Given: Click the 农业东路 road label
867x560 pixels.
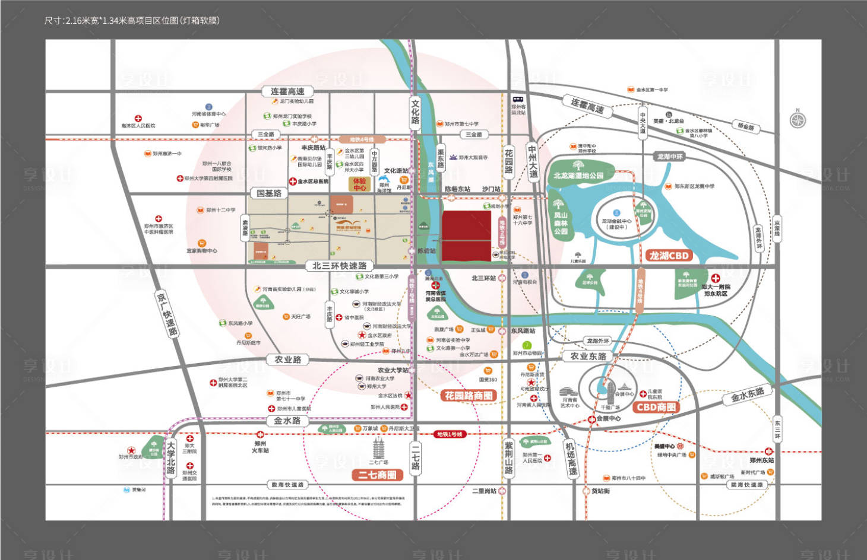Looking at the screenshot, I should (588, 356).
